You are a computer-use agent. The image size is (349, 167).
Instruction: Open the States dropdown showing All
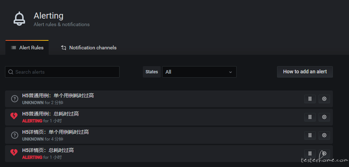click(x=199, y=72)
